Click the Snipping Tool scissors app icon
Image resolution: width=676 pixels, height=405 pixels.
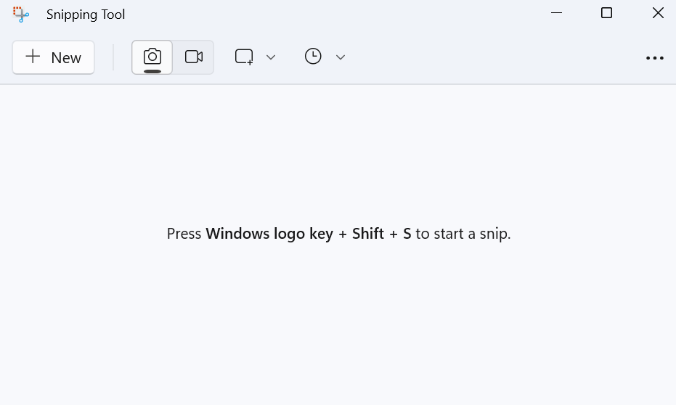21,14
